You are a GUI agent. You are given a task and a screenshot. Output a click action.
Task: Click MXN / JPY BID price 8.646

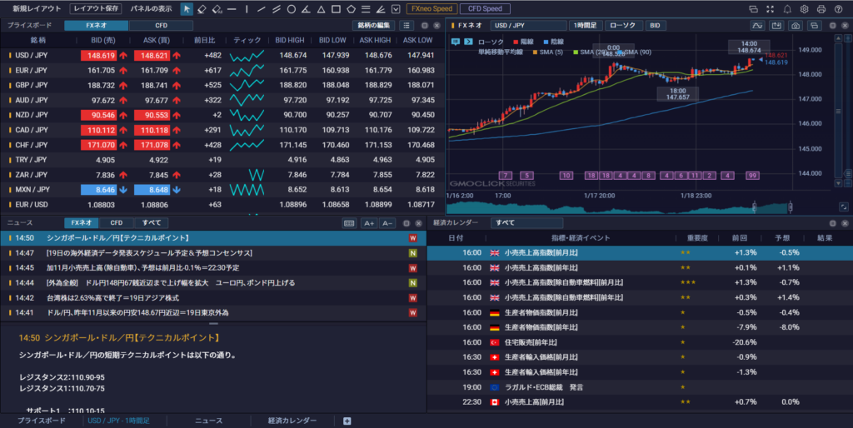[x=98, y=190]
